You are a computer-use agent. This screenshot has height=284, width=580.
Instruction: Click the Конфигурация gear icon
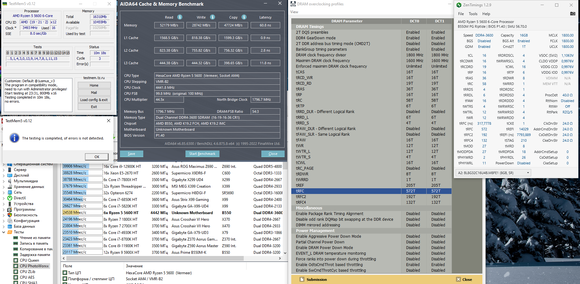[x=10, y=221]
